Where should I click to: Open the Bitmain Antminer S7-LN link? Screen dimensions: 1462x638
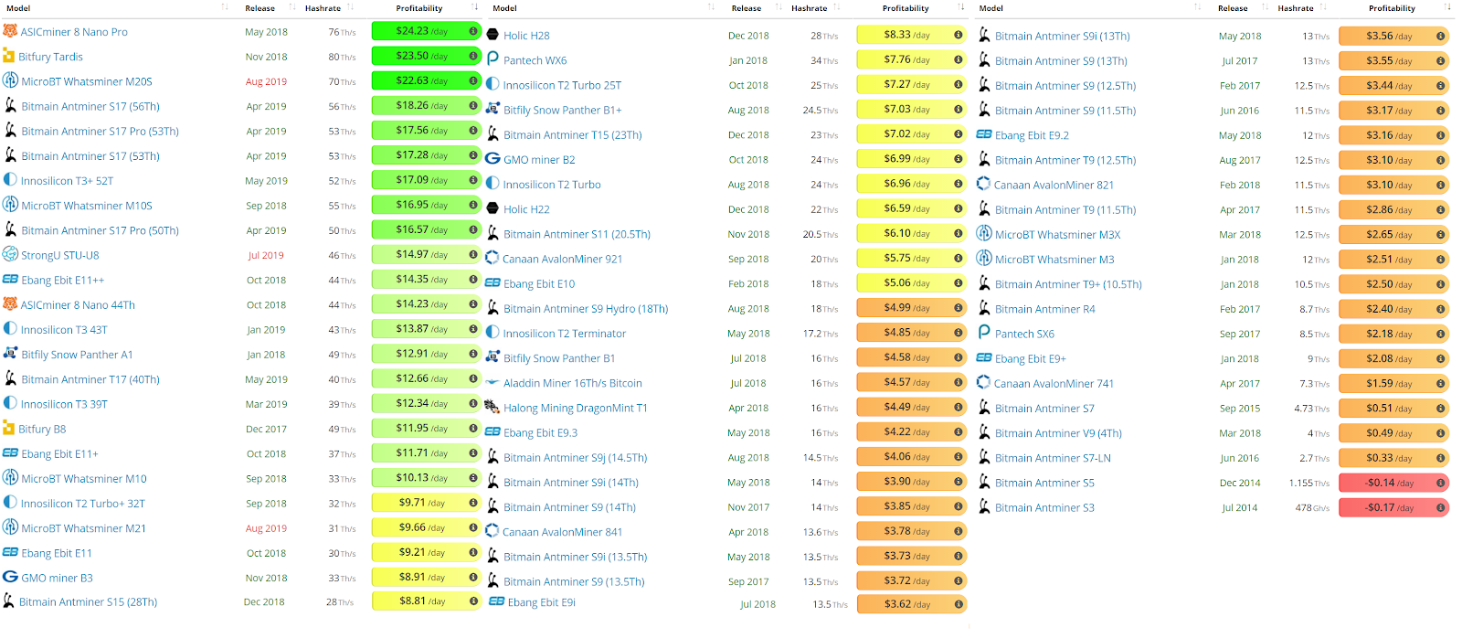(x=1053, y=458)
